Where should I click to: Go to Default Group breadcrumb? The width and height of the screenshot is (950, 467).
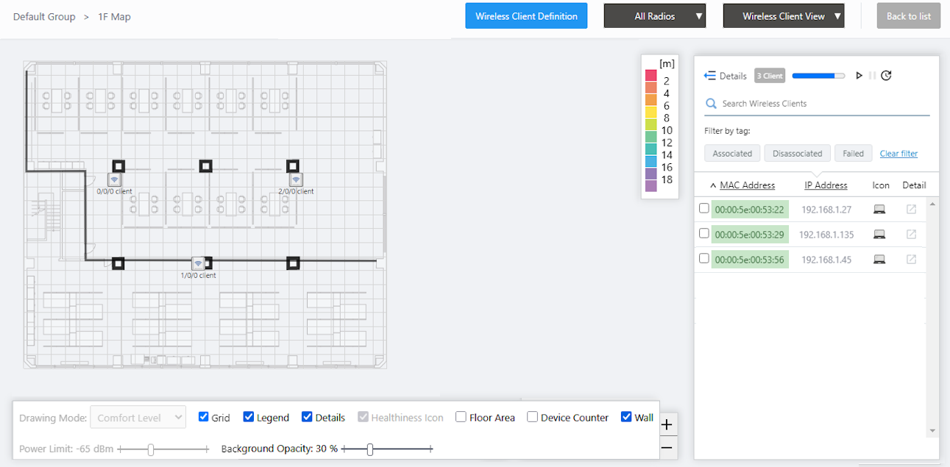click(x=44, y=16)
